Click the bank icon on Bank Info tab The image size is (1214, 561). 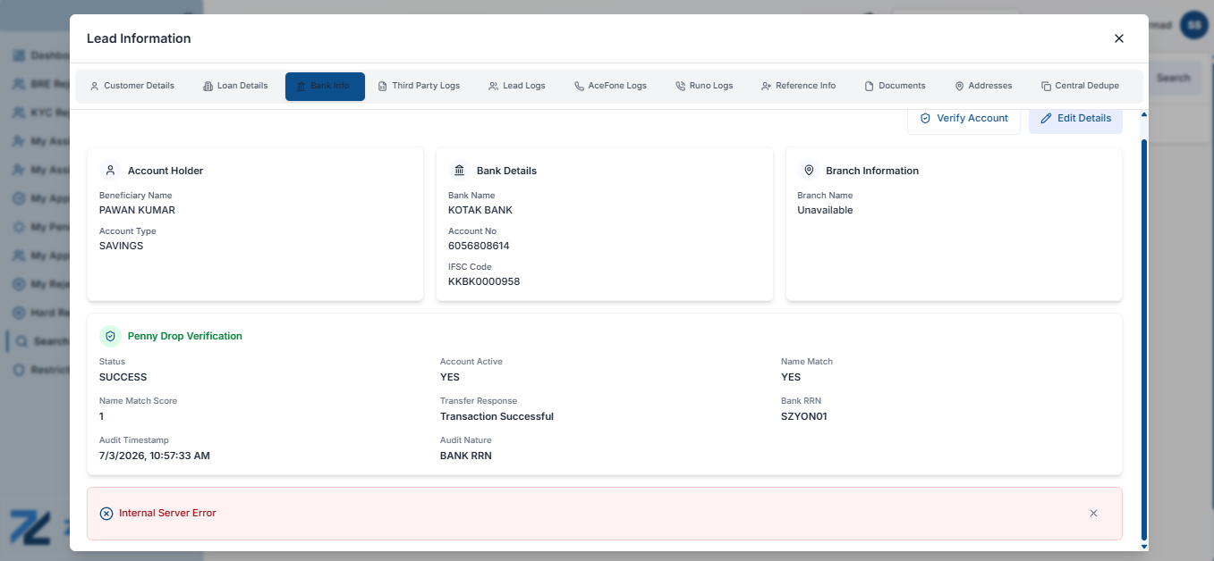click(301, 87)
